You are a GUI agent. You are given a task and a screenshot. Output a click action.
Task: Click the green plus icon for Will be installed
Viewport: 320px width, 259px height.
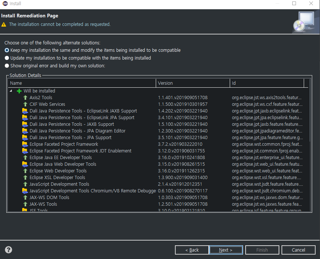tap(19, 91)
